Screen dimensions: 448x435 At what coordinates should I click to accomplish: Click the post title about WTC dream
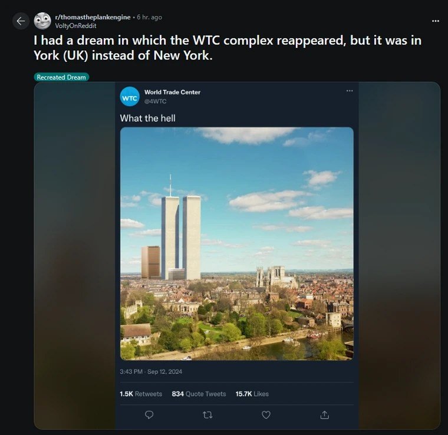227,49
